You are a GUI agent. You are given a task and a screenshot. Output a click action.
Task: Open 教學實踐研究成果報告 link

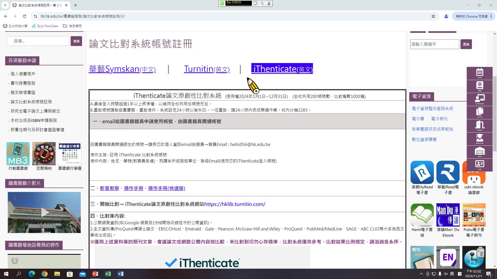432,129
